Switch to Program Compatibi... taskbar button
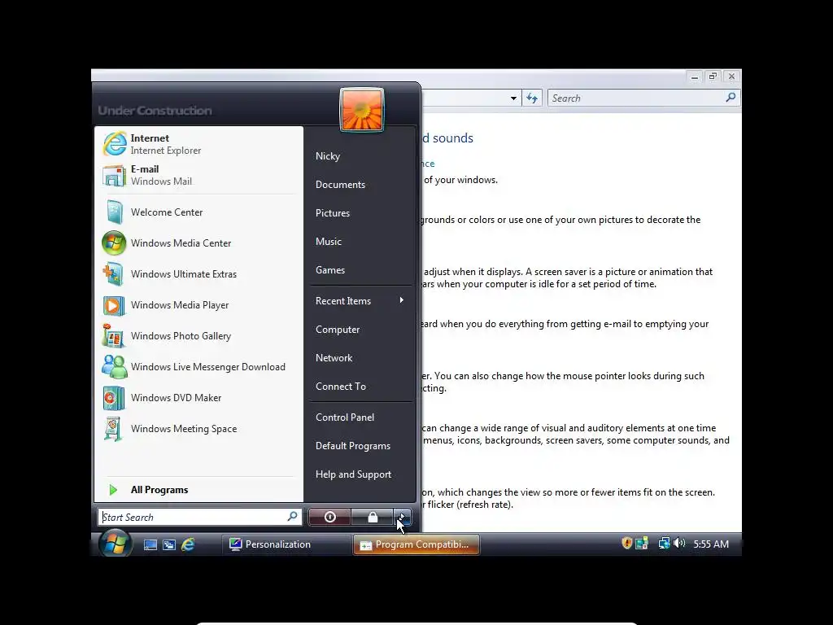 pyautogui.click(x=416, y=544)
